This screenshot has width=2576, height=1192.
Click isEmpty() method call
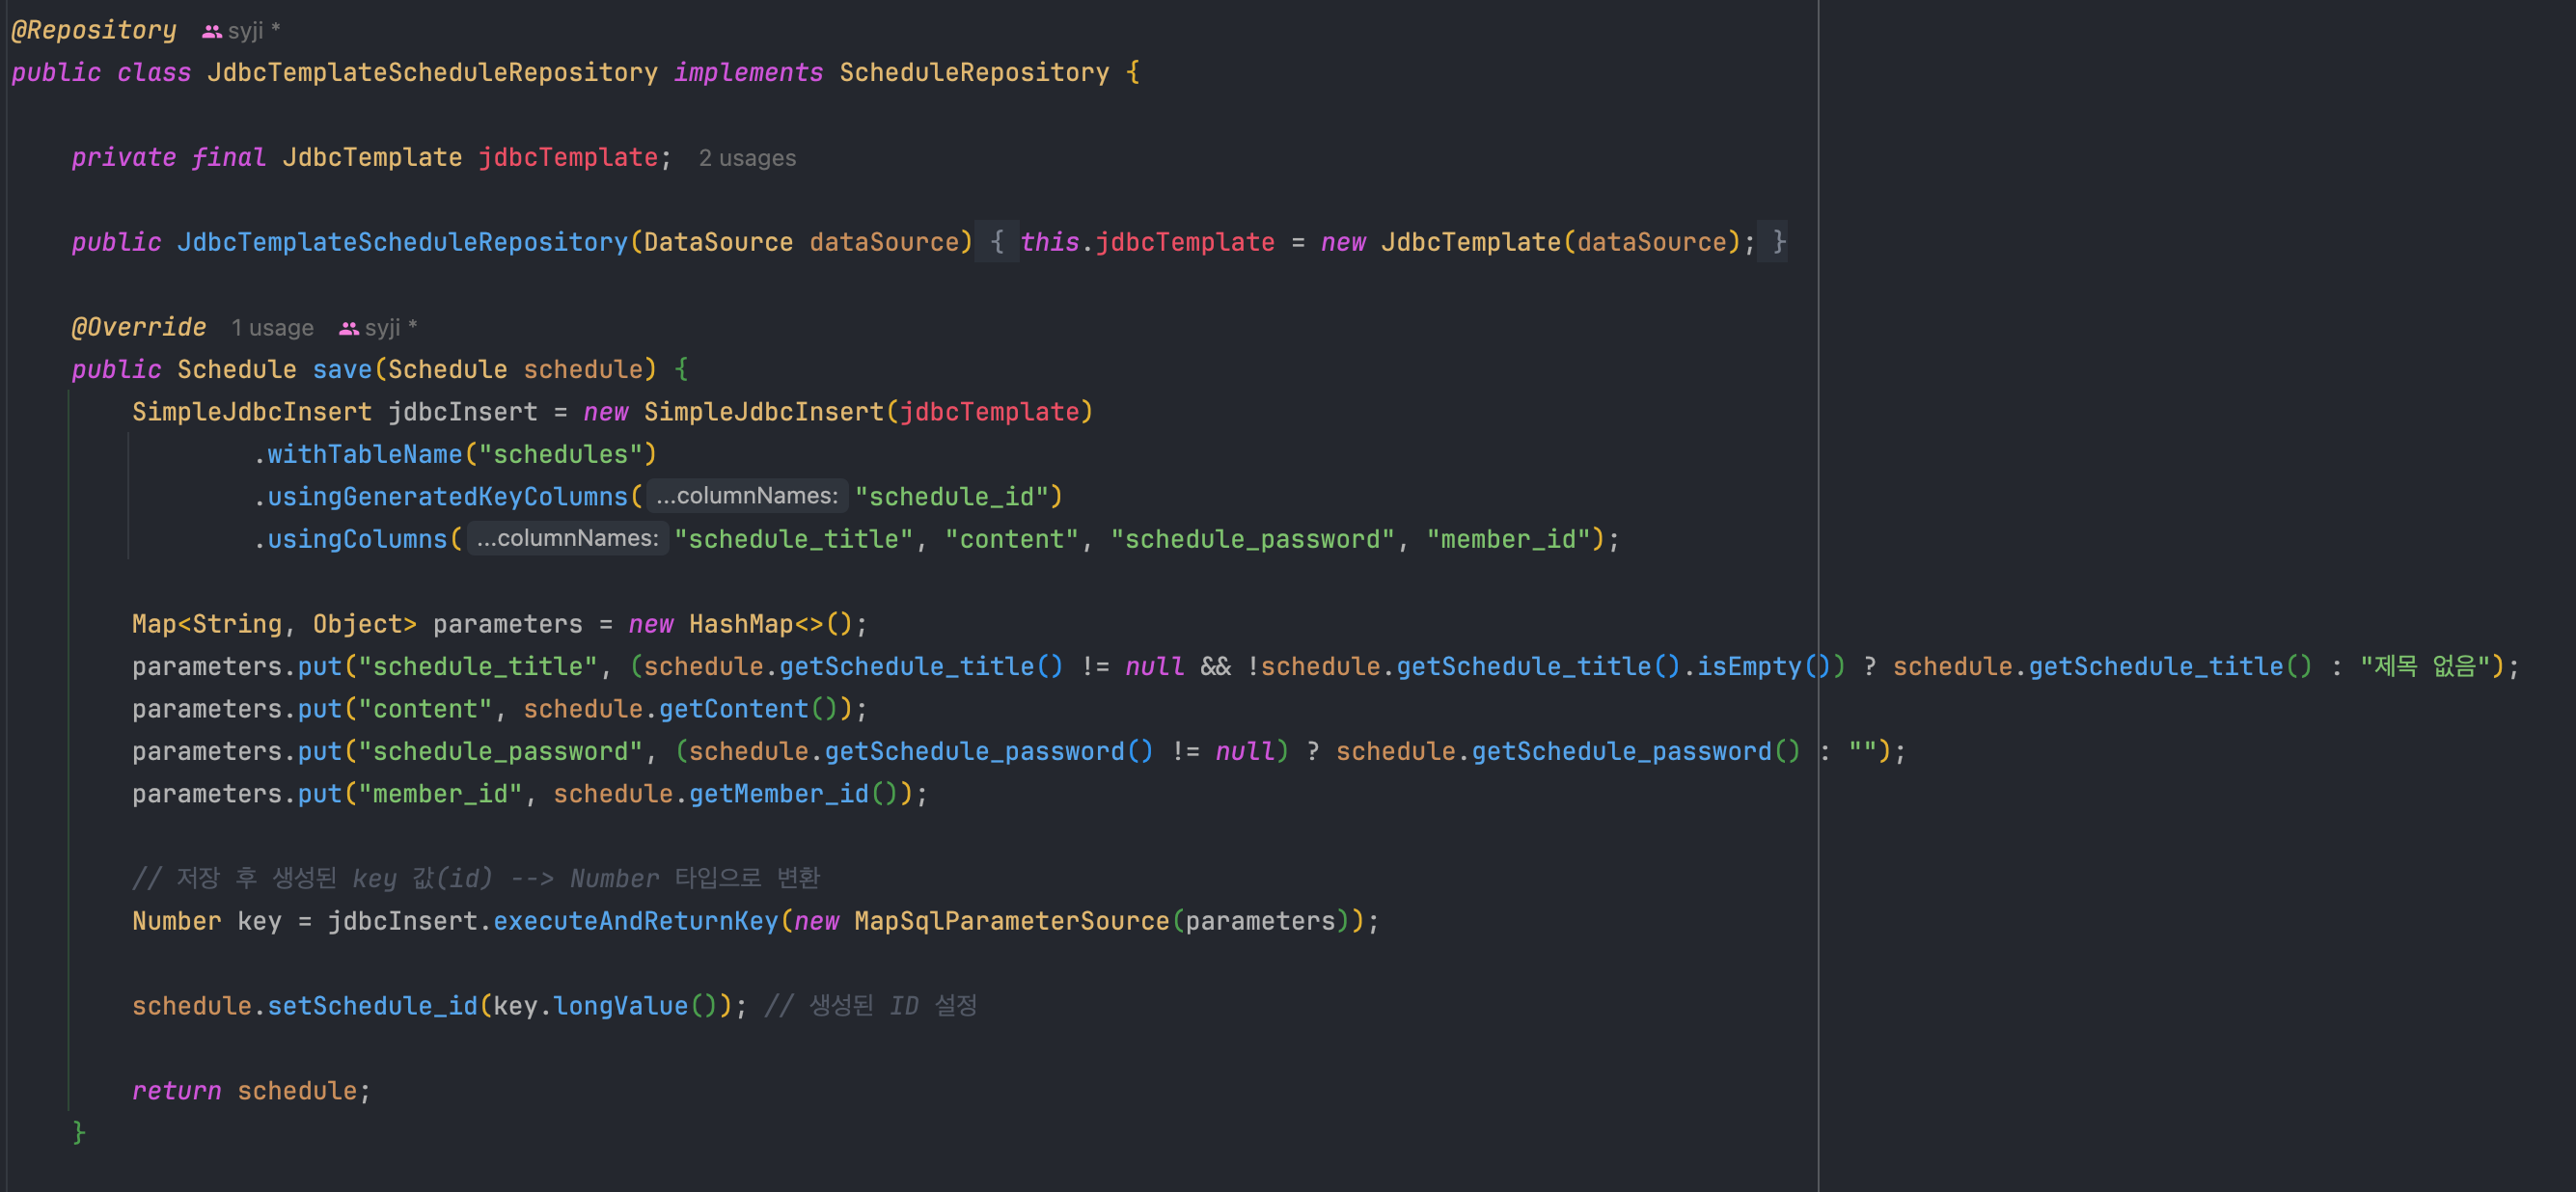coord(1764,667)
